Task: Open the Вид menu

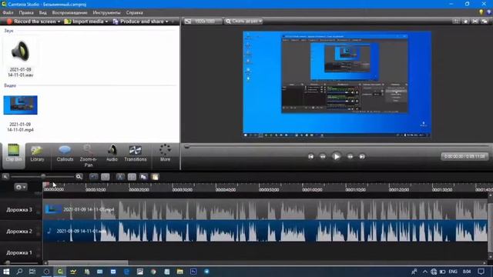Action: click(x=43, y=12)
